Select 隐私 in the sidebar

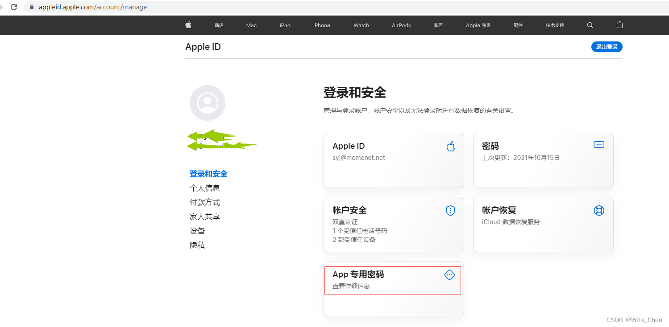point(197,245)
